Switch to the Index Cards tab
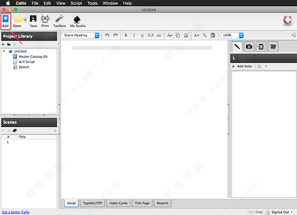 [118, 203]
